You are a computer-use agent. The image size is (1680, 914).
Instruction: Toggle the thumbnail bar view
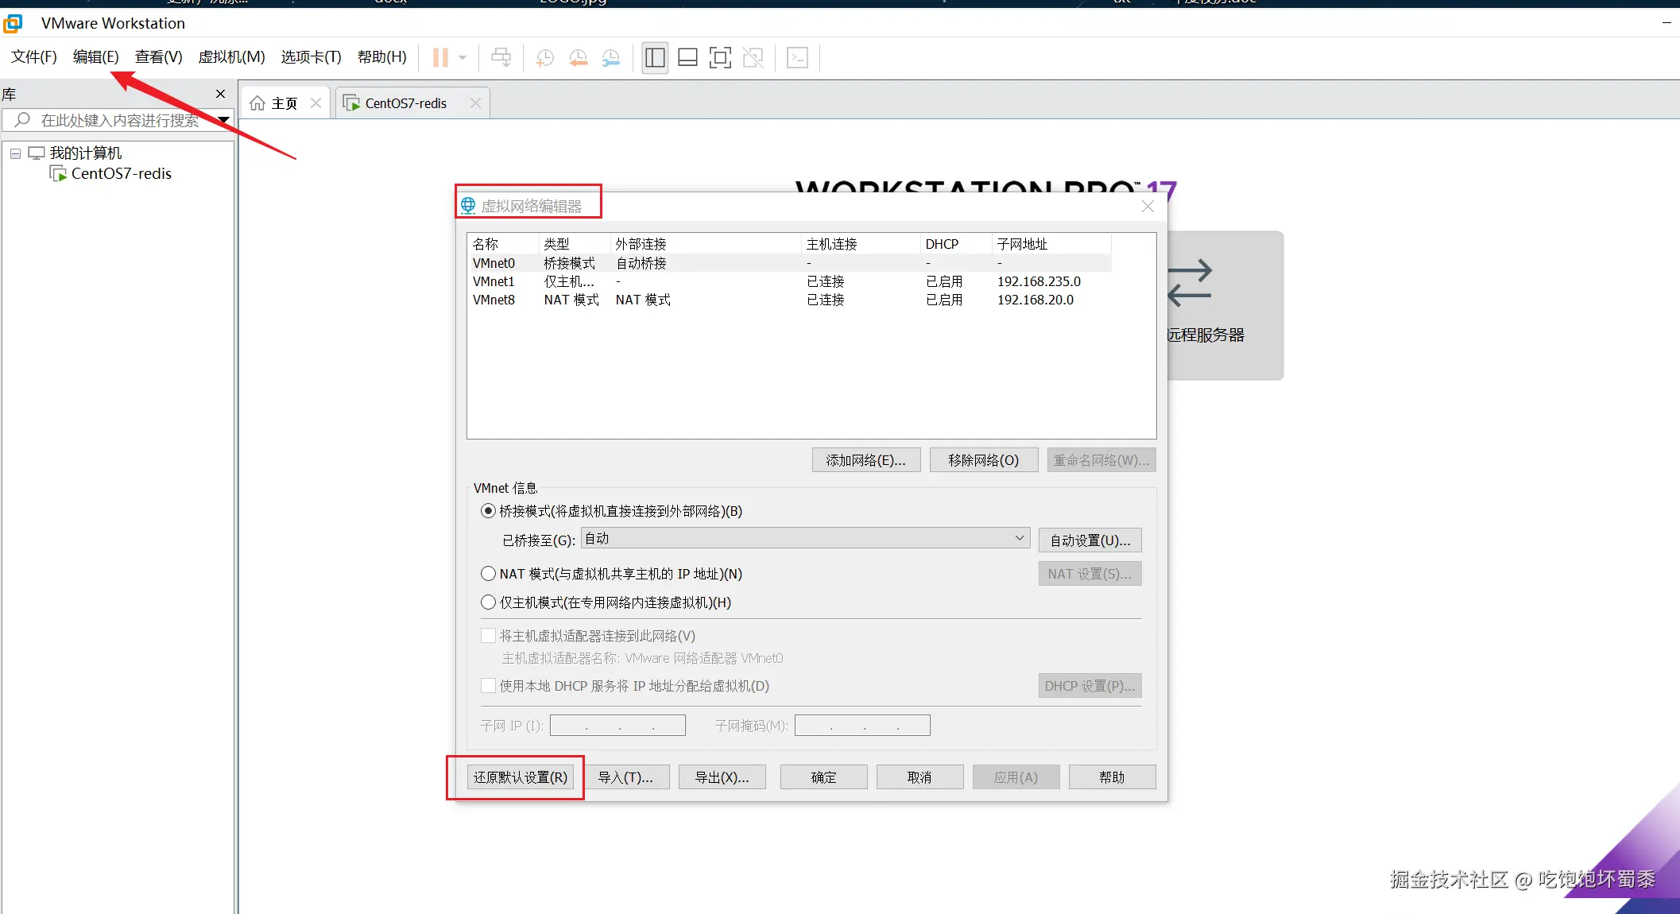(x=687, y=57)
